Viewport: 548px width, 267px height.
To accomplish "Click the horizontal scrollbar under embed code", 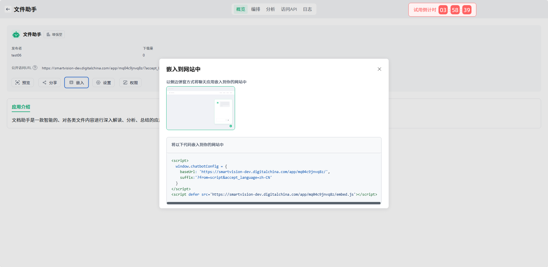I will 273,203.
